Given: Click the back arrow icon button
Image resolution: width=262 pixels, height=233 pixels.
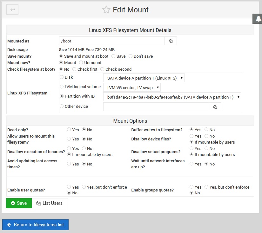Looking at the screenshot, I should [x=12, y=10].
